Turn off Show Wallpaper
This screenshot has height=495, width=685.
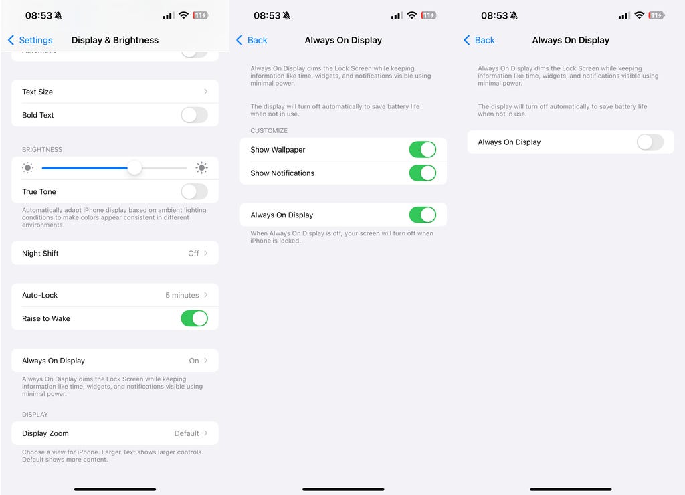423,150
